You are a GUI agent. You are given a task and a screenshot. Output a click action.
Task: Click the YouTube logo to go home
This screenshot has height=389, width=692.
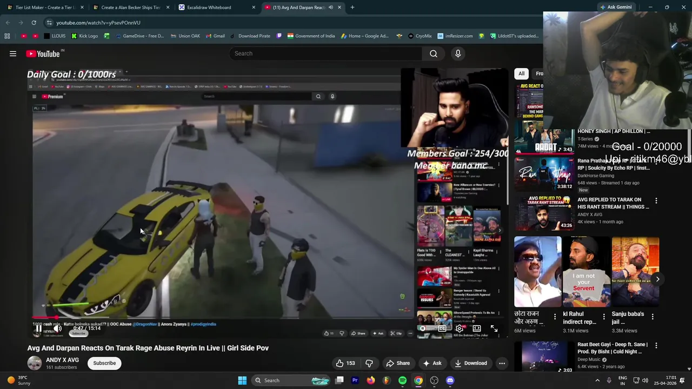(43, 53)
